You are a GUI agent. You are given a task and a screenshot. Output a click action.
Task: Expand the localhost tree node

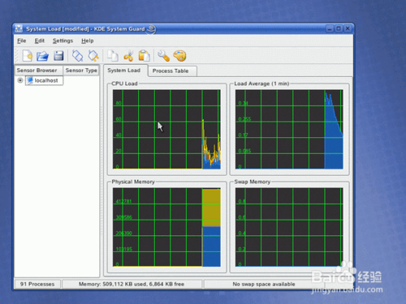pyautogui.click(x=20, y=80)
